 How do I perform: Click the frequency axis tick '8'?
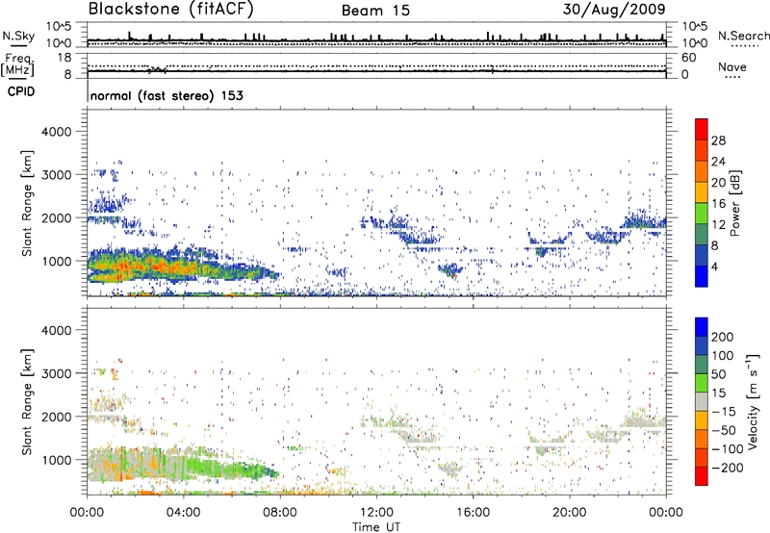67,74
